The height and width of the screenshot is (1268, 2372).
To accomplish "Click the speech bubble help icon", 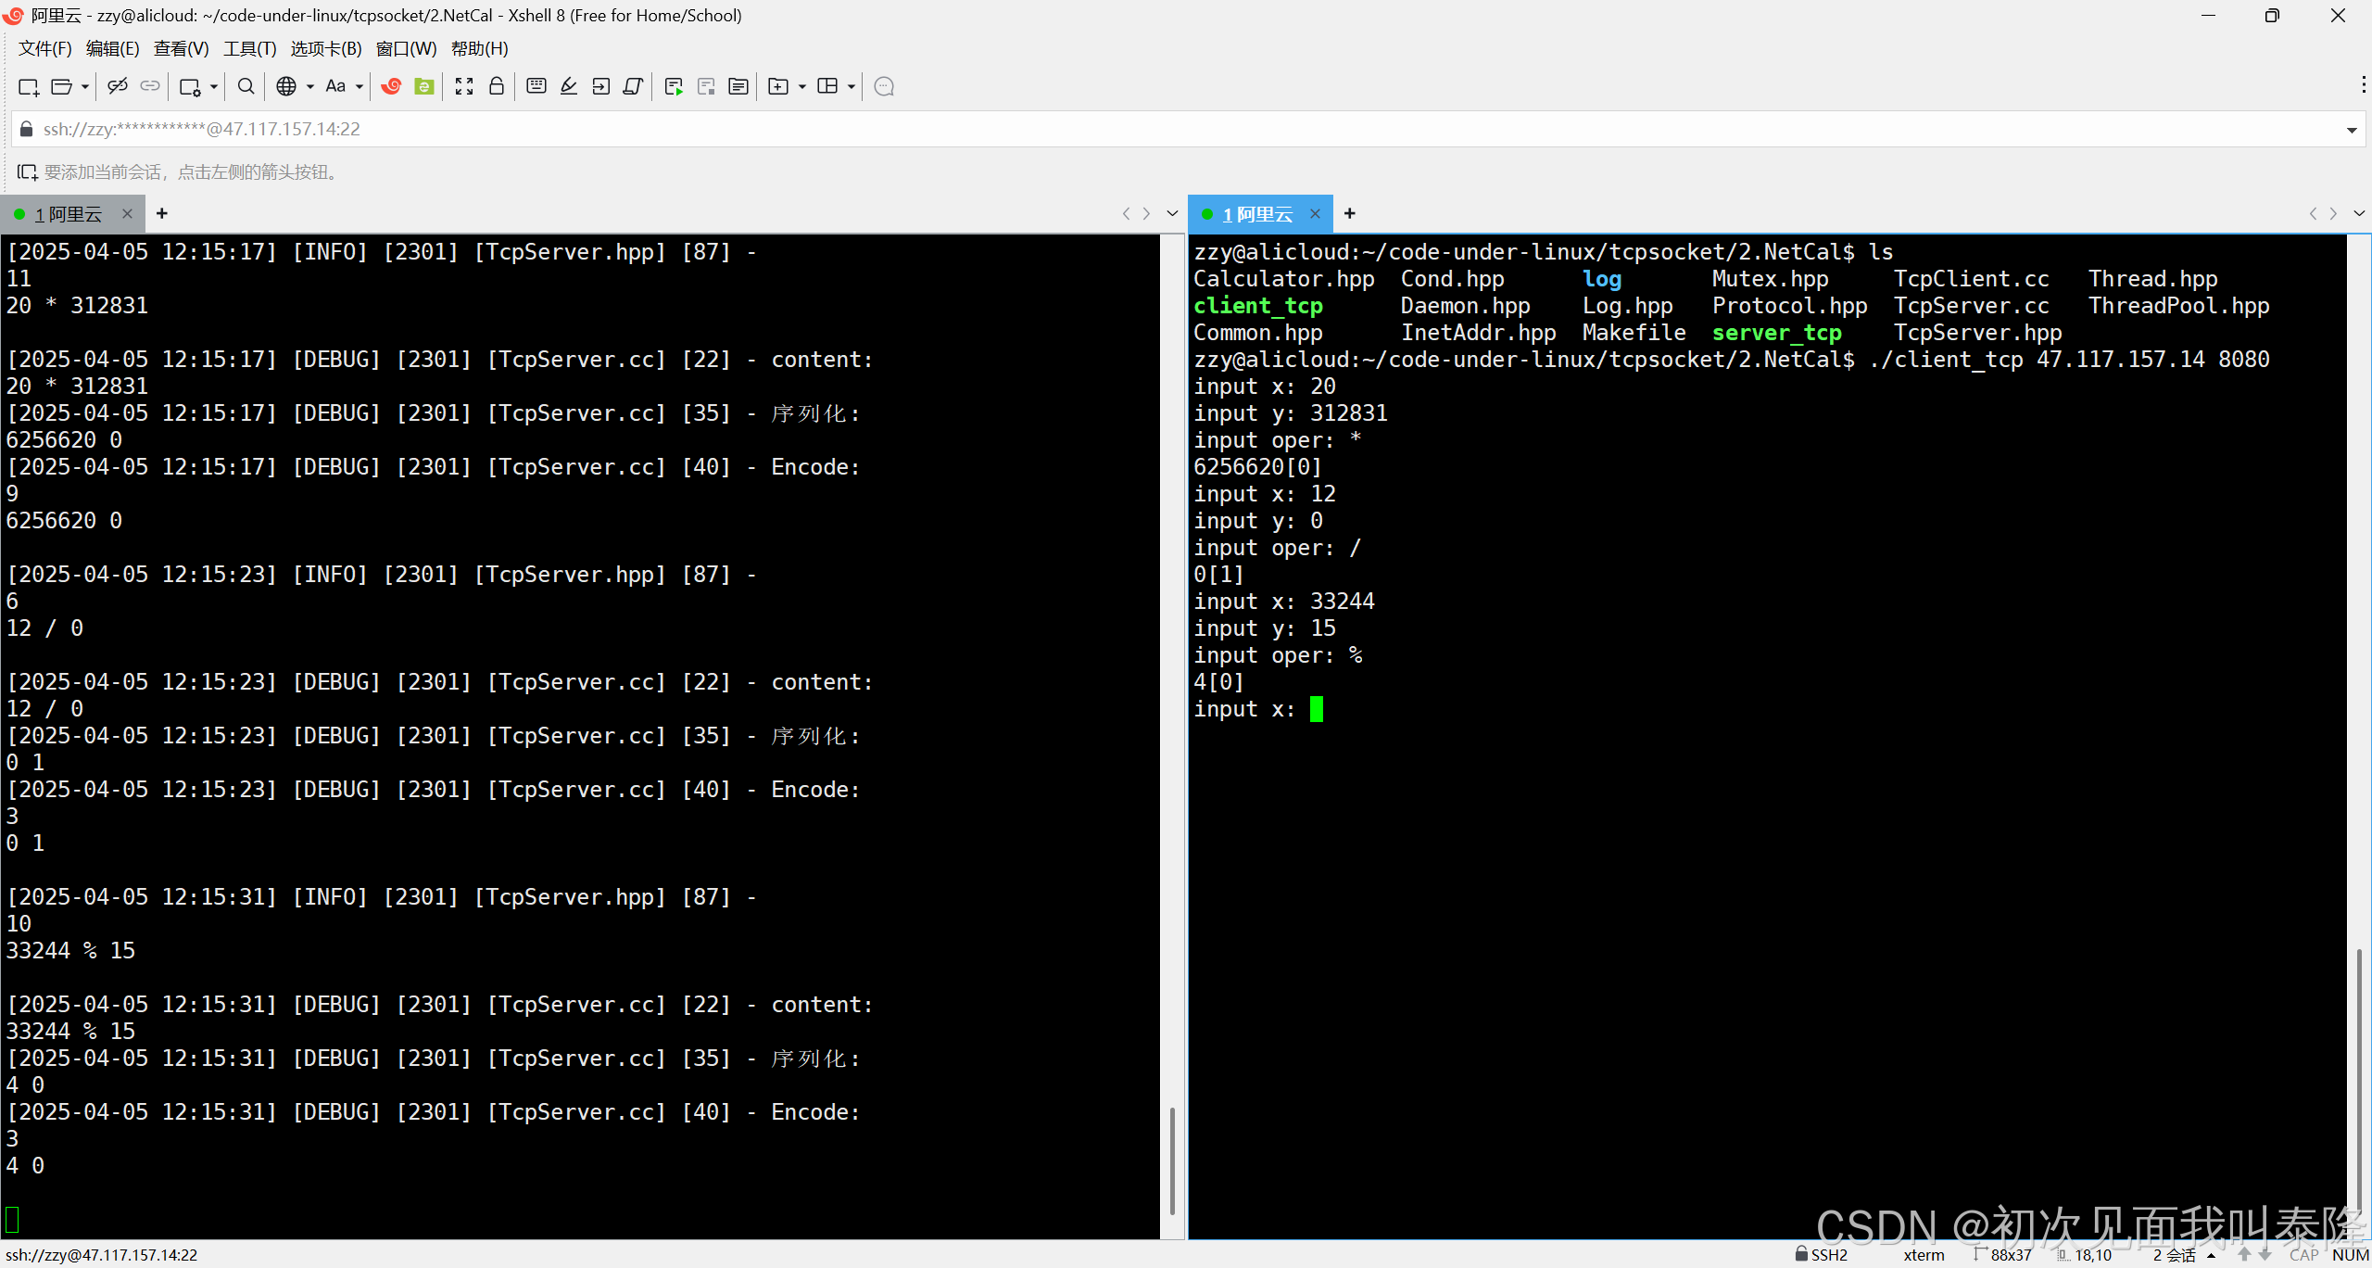I will 884,86.
